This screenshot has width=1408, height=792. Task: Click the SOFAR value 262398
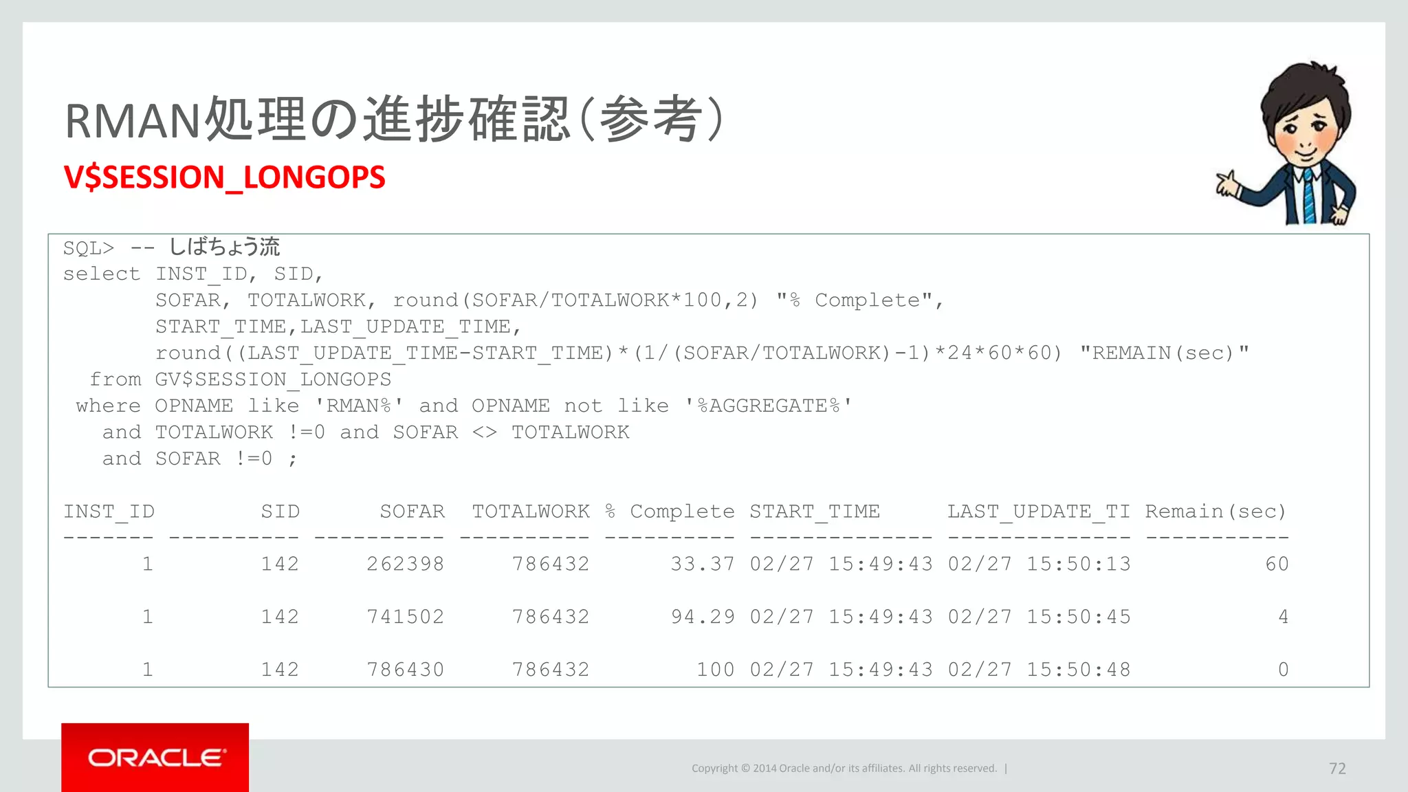(405, 564)
